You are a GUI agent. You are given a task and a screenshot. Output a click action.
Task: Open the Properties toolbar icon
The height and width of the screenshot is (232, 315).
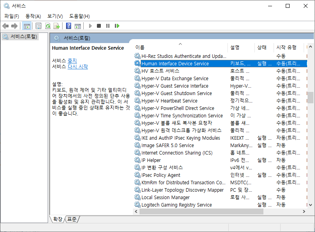coord(38,26)
